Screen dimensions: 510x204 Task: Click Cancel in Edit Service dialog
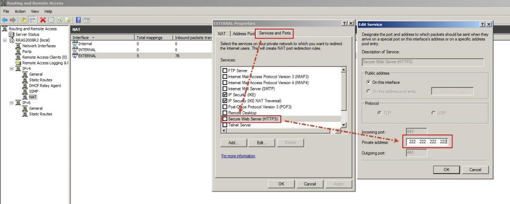pos(475,169)
